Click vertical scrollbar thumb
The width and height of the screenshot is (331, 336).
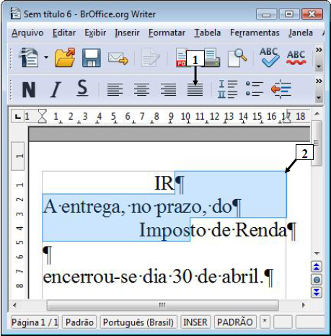[317, 143]
